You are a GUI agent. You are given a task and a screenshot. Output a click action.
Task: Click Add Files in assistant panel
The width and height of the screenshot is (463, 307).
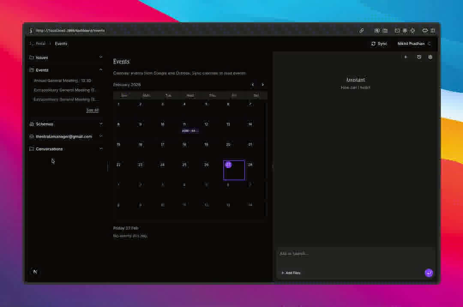click(291, 273)
